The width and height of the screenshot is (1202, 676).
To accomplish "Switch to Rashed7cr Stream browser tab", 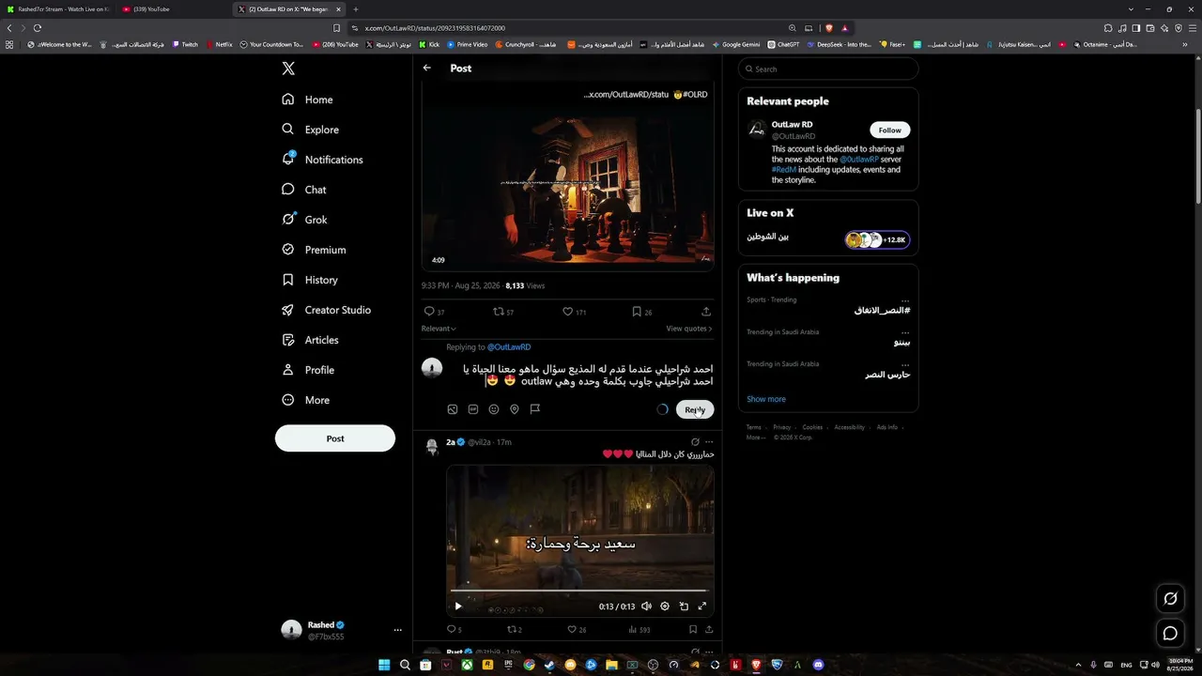I will tap(59, 9).
